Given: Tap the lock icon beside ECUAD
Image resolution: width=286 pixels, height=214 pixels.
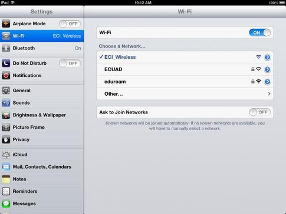Looking at the screenshot, I should coord(253,69).
